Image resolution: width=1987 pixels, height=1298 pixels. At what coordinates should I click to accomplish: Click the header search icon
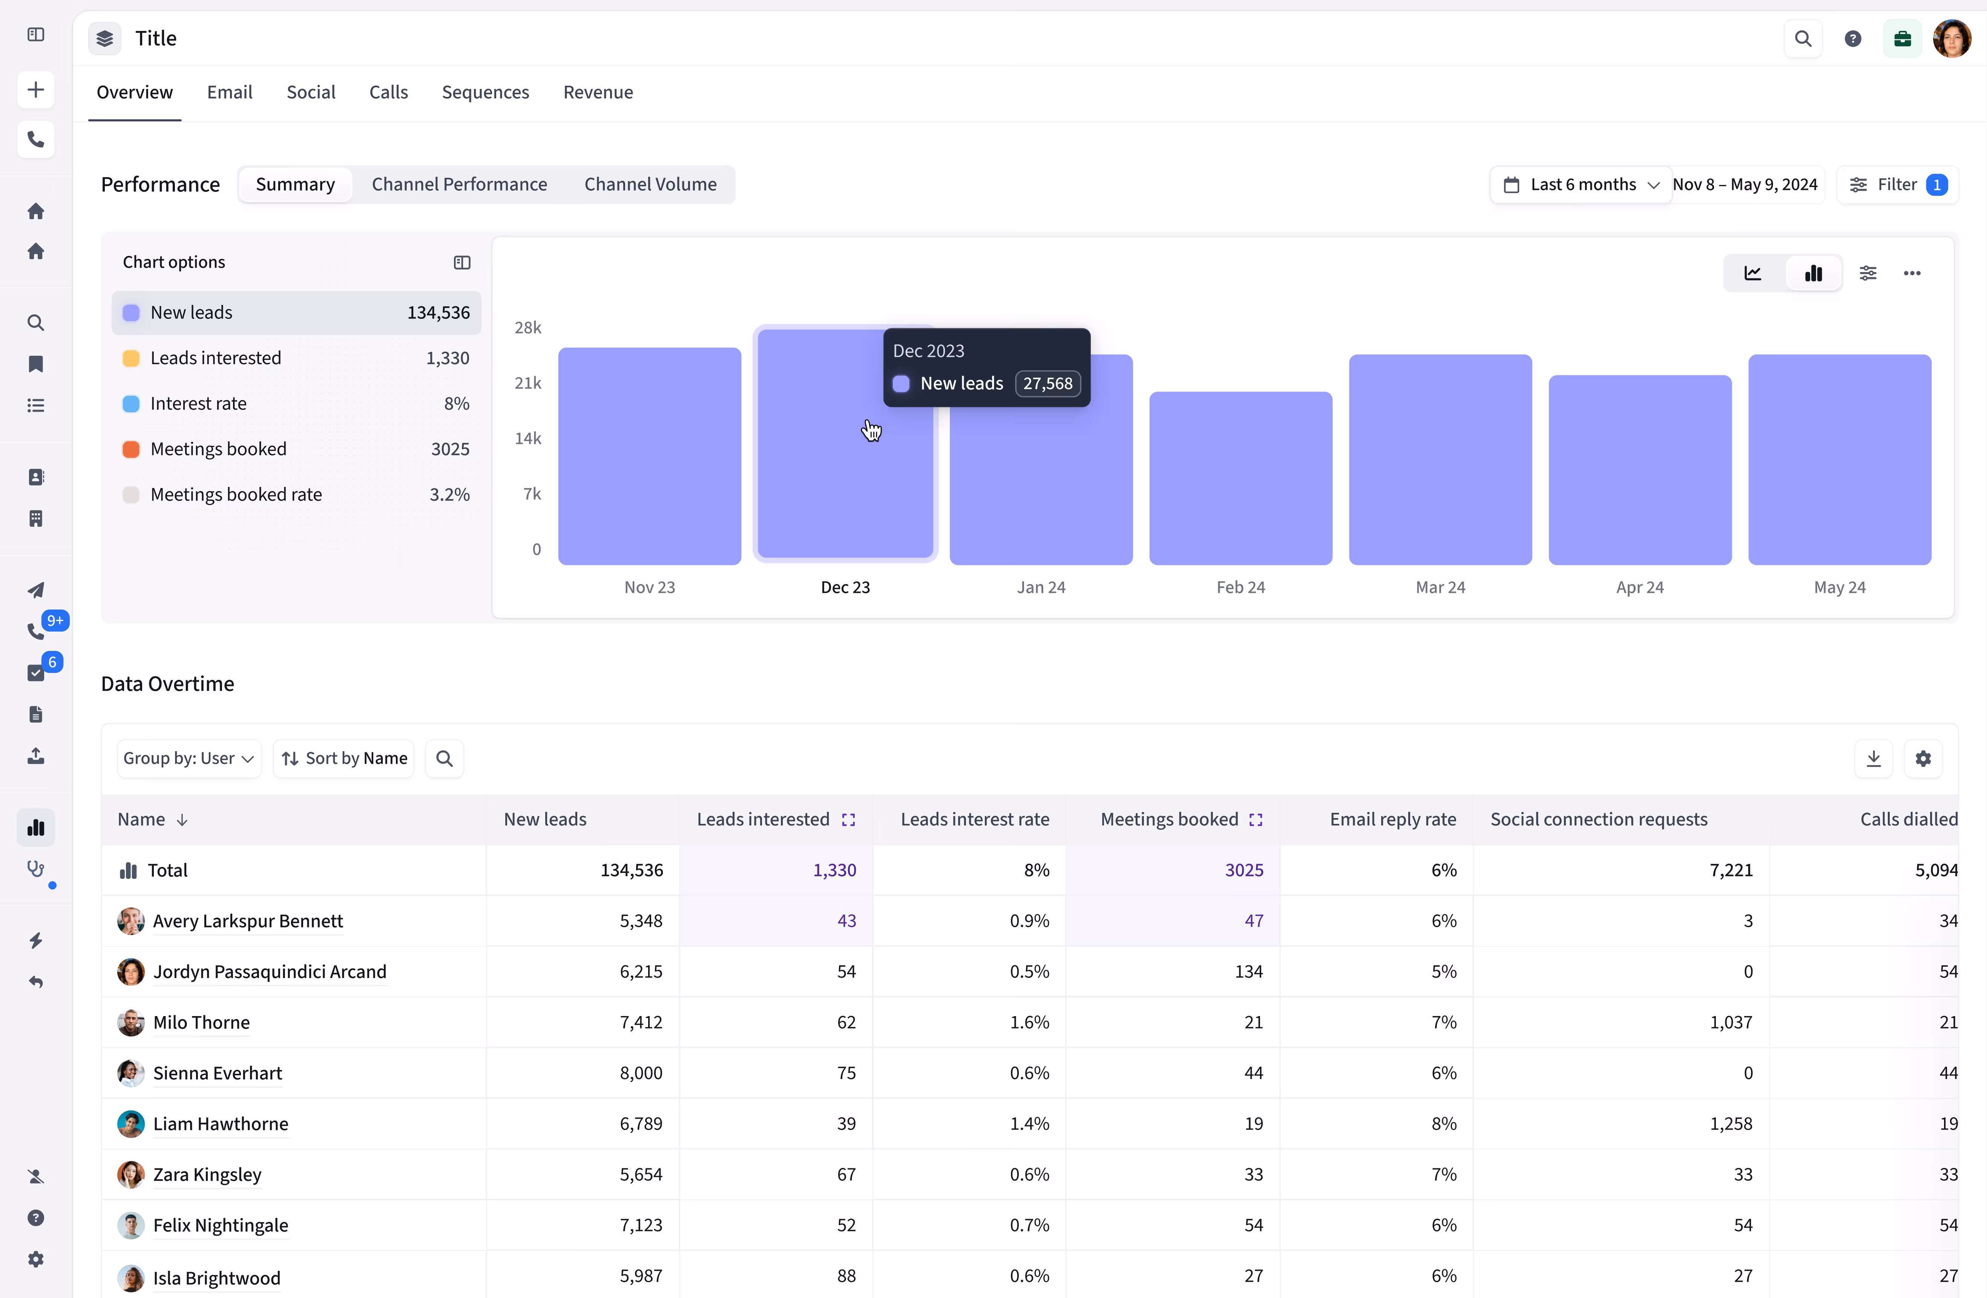tap(1803, 39)
